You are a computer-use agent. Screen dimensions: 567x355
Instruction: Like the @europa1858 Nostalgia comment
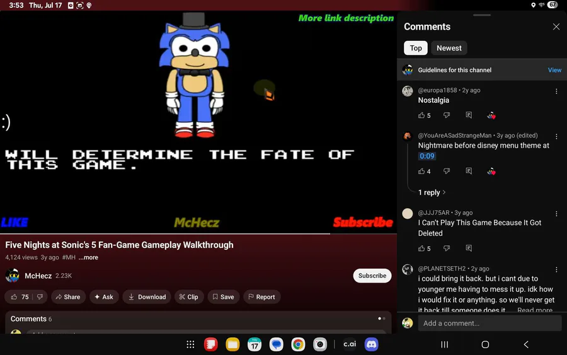click(x=421, y=115)
